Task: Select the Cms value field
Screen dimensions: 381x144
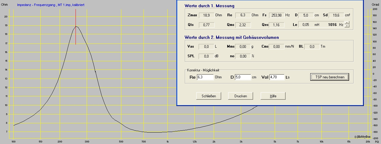Action: click(x=277, y=46)
